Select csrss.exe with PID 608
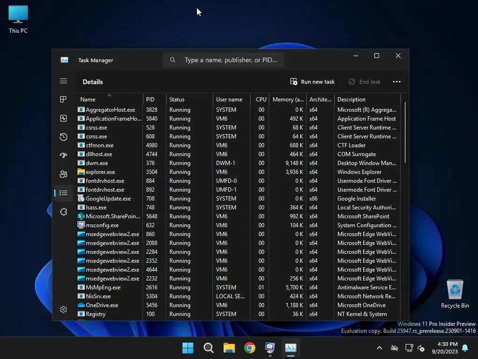Image resolution: width=478 pixels, height=359 pixels. [x=238, y=136]
